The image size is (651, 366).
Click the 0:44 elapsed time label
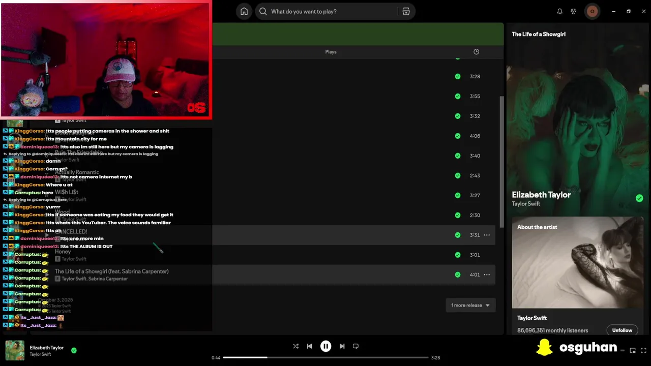tap(216, 357)
